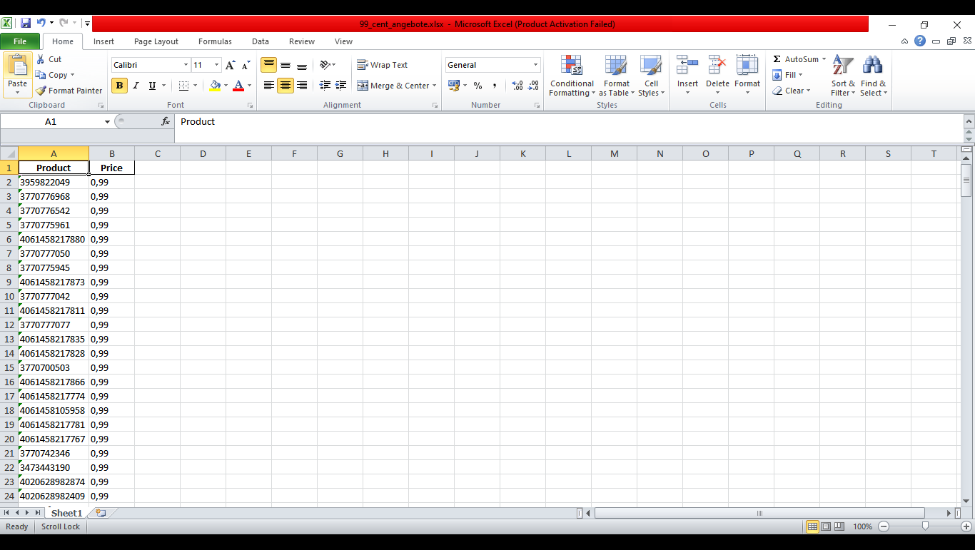The width and height of the screenshot is (975, 550).
Task: Click Insert Worksheet tab icon
Action: click(x=101, y=513)
